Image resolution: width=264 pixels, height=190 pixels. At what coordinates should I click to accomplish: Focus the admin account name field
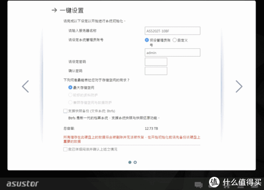tap(172, 53)
